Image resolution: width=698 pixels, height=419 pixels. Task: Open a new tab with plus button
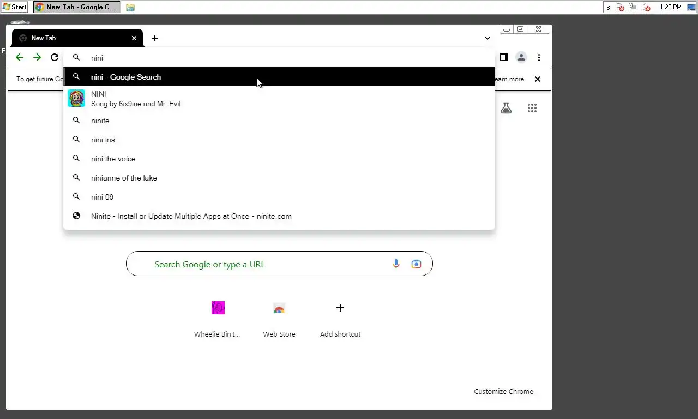(155, 38)
